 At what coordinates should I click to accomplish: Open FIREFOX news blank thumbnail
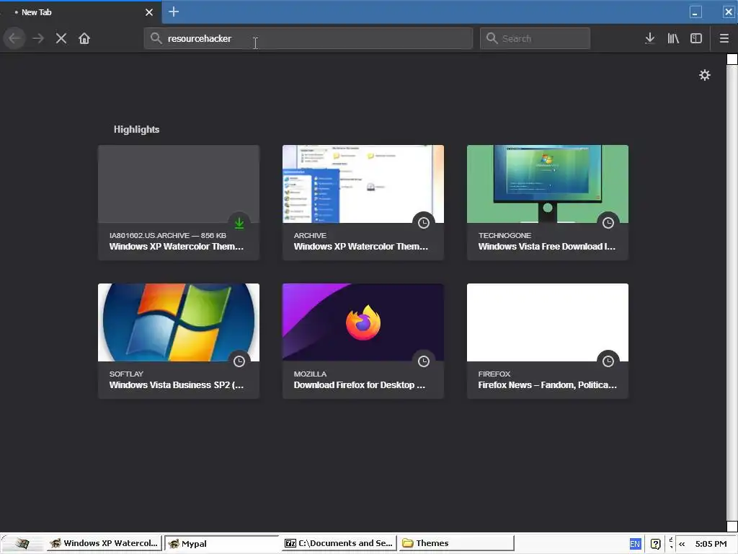coord(548,322)
